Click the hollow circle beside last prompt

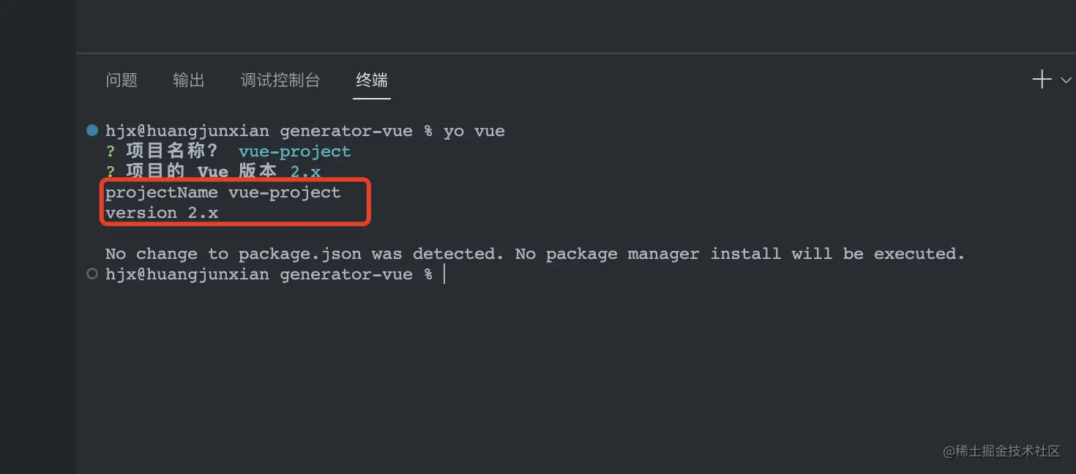(92, 274)
